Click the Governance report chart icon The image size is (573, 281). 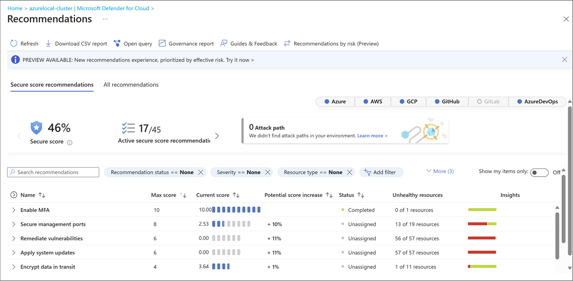tap(162, 43)
